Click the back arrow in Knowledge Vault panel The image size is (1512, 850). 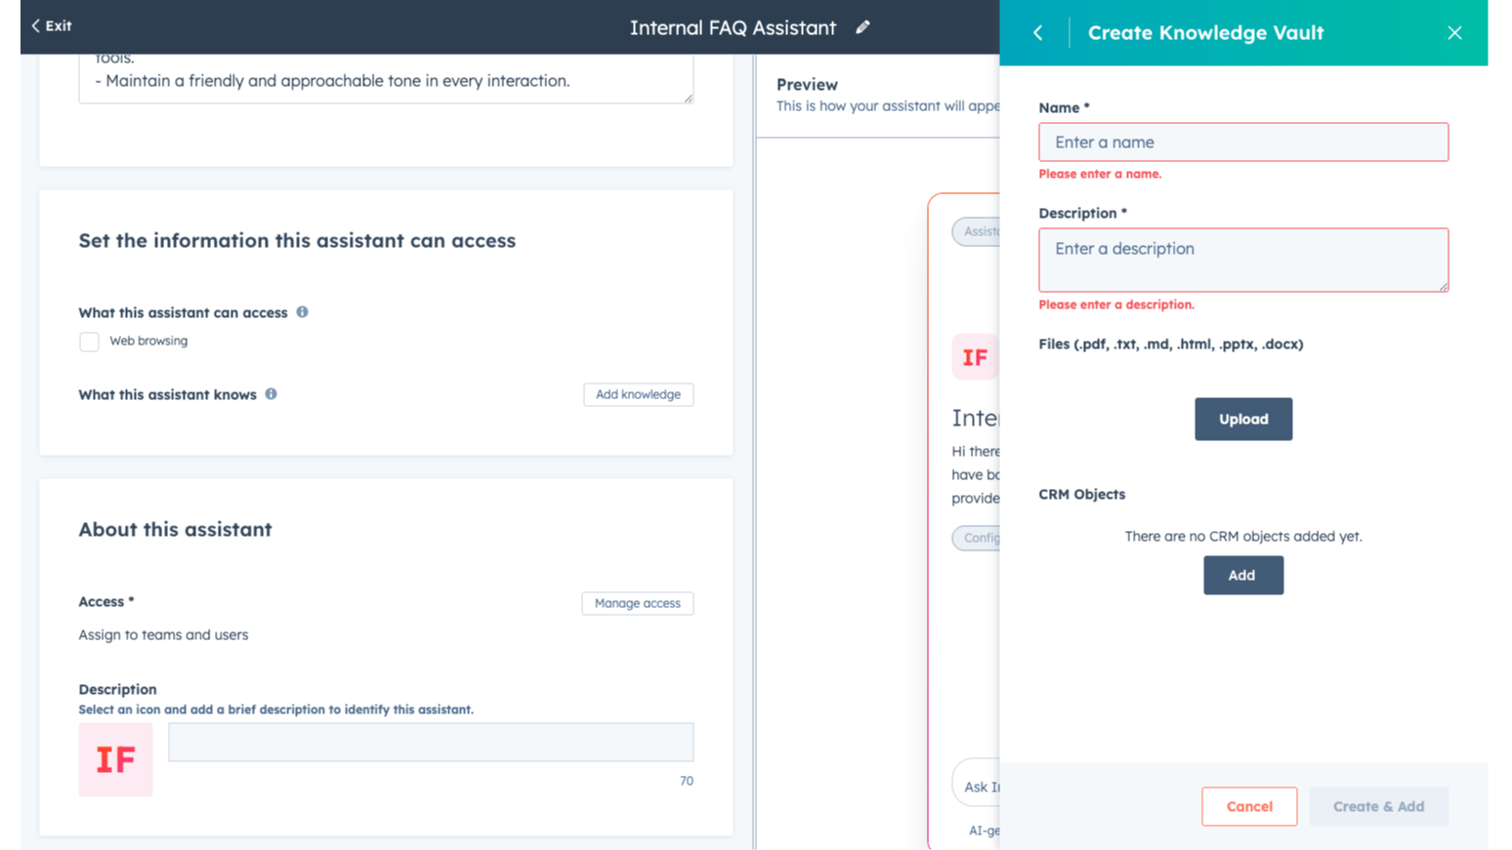pyautogui.click(x=1038, y=33)
